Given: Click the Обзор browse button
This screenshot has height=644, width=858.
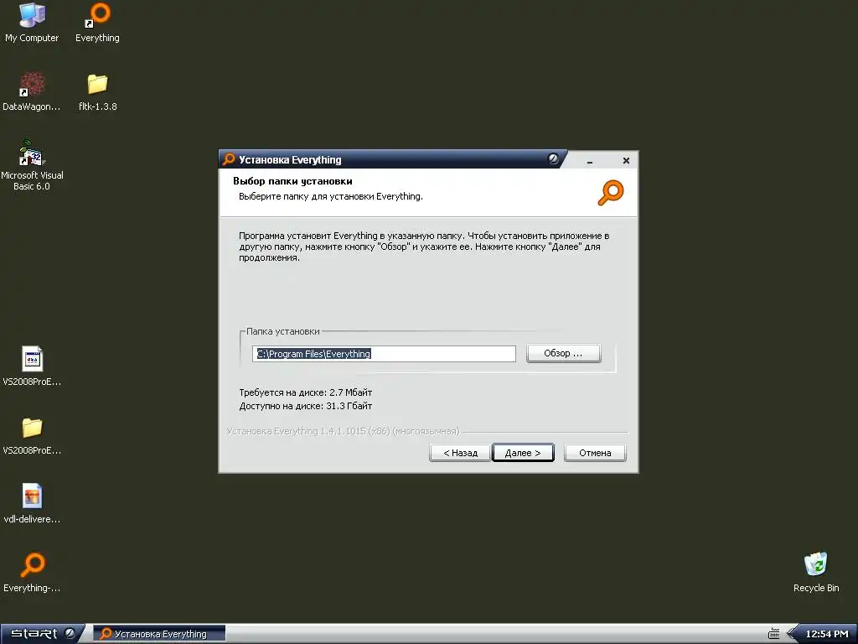Looking at the screenshot, I should pyautogui.click(x=563, y=353).
